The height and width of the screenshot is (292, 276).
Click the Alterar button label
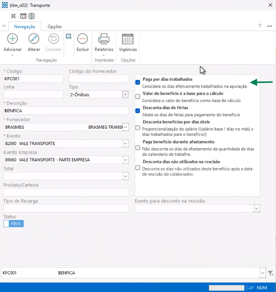(34, 50)
